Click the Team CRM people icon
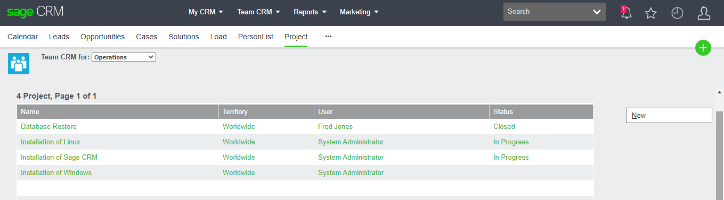Image resolution: width=724 pixels, height=200 pixels. [19, 63]
